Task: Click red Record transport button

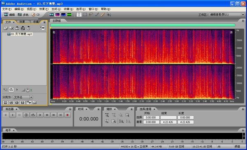Action: coord(68,115)
